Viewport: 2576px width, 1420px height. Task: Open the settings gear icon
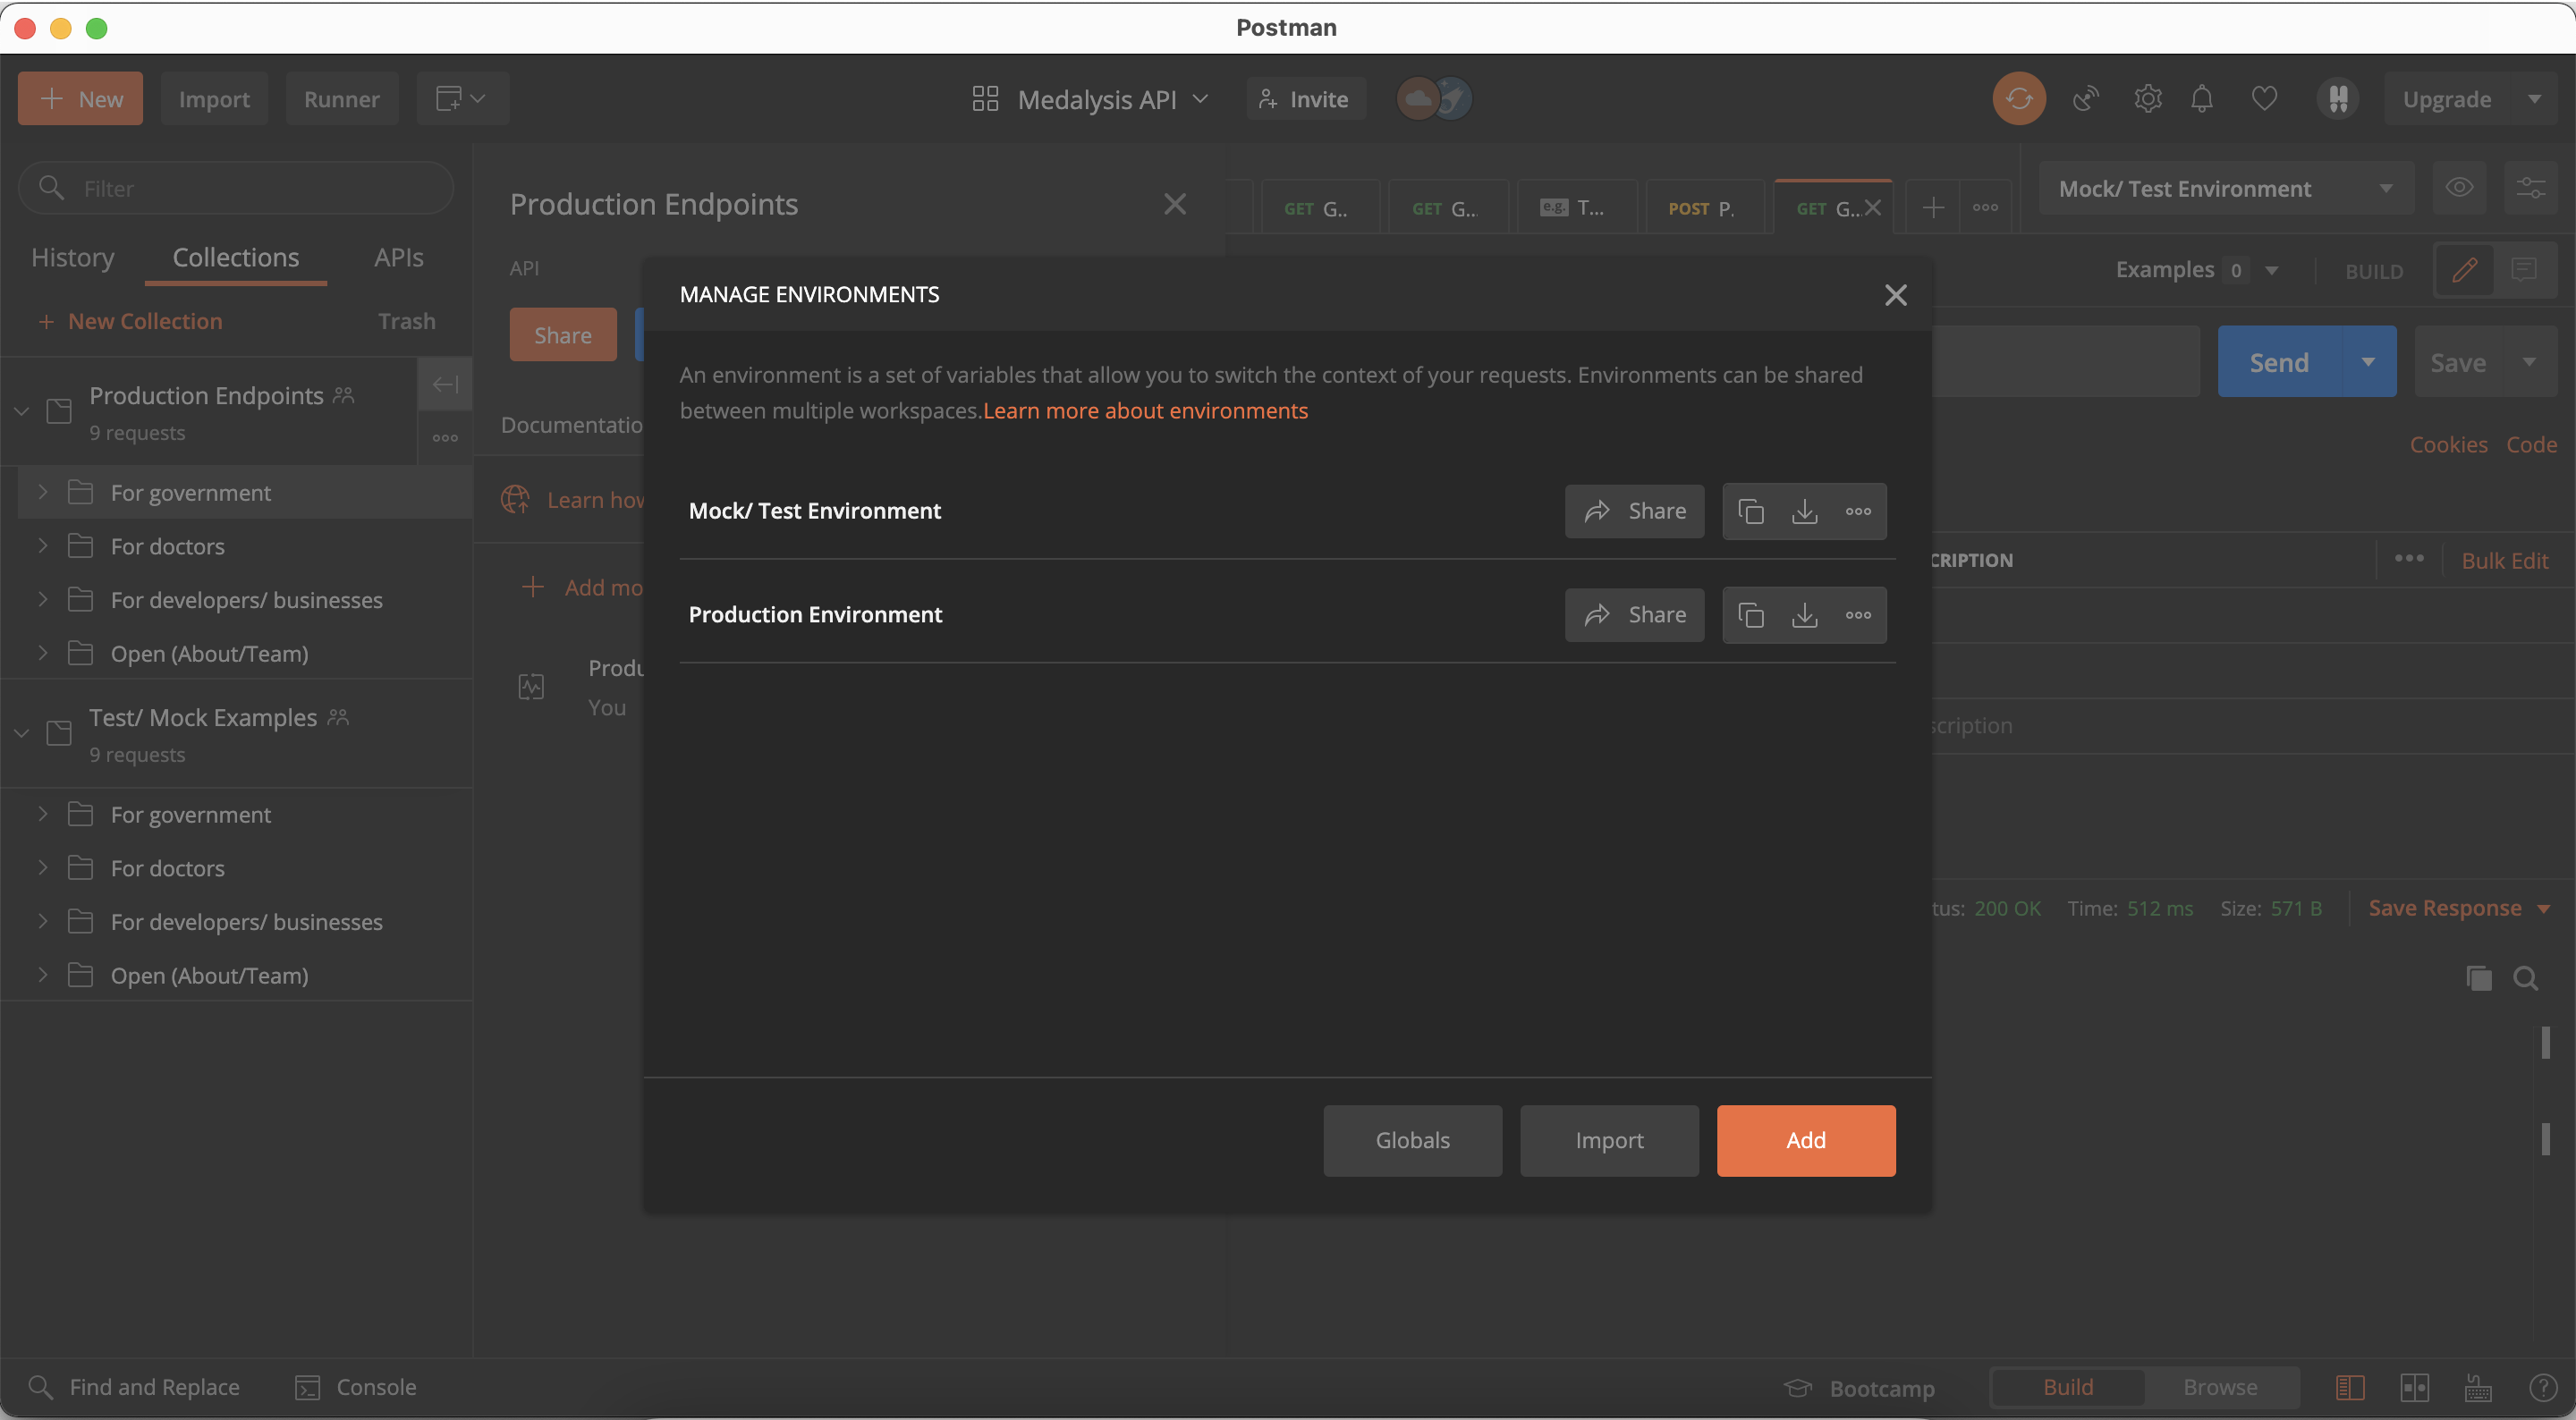click(2147, 99)
